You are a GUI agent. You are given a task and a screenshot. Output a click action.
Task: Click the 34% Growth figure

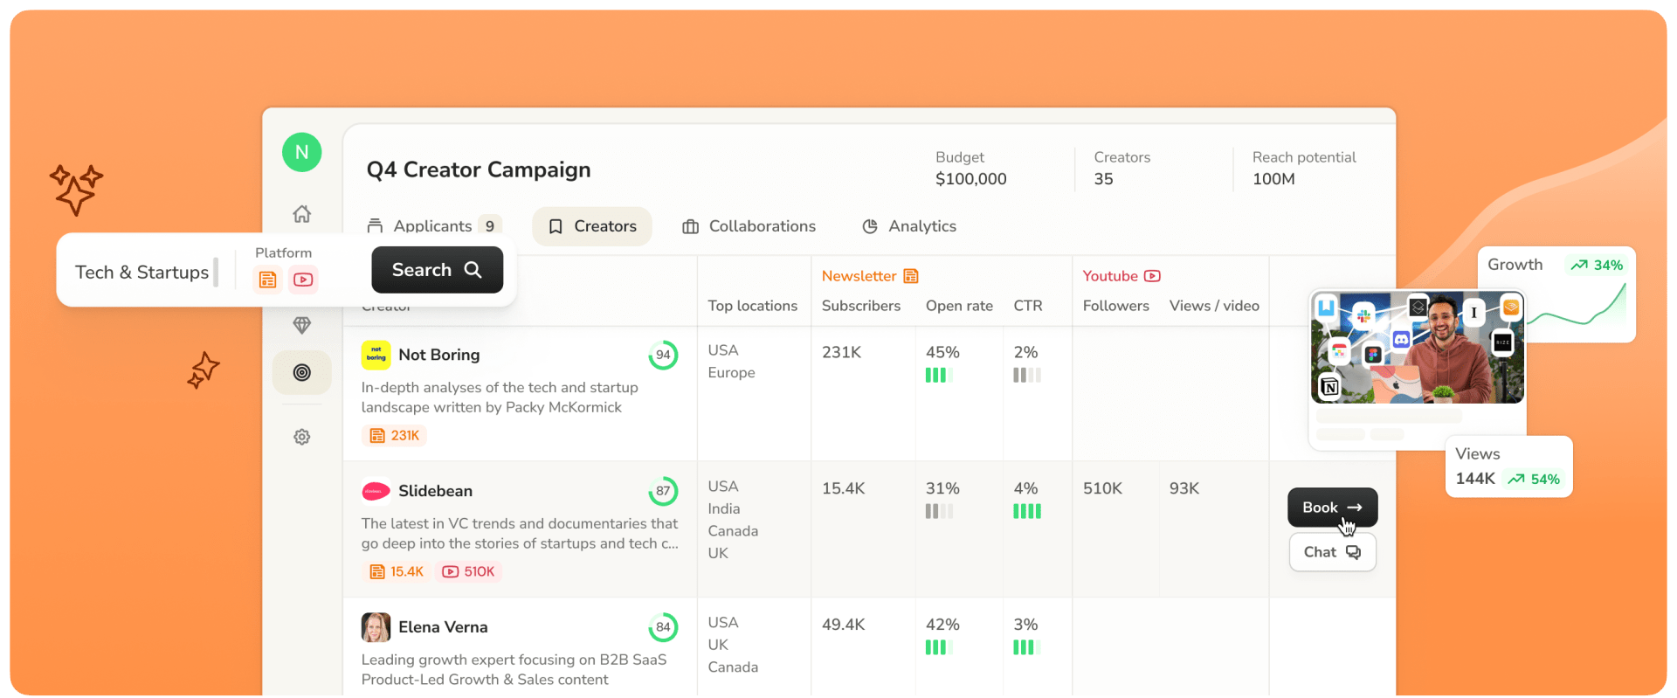pyautogui.click(x=1608, y=265)
